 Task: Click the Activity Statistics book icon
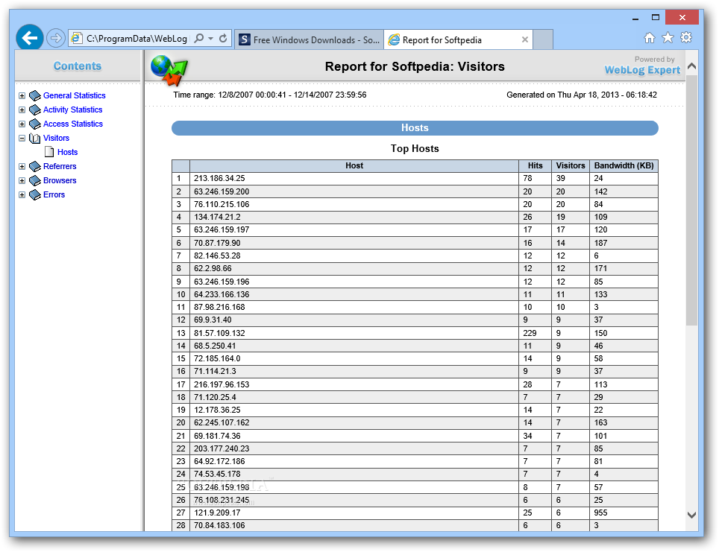pyautogui.click(x=35, y=110)
